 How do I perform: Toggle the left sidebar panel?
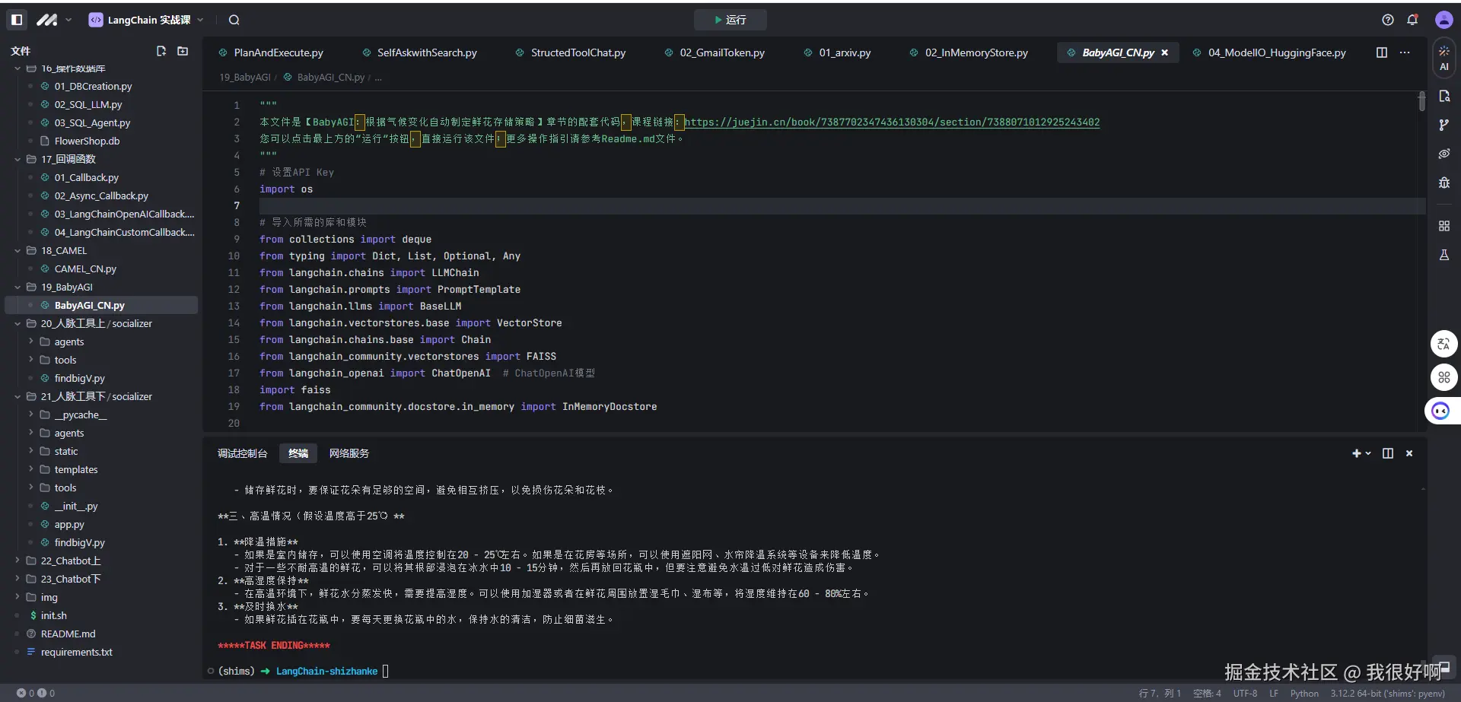(x=17, y=21)
